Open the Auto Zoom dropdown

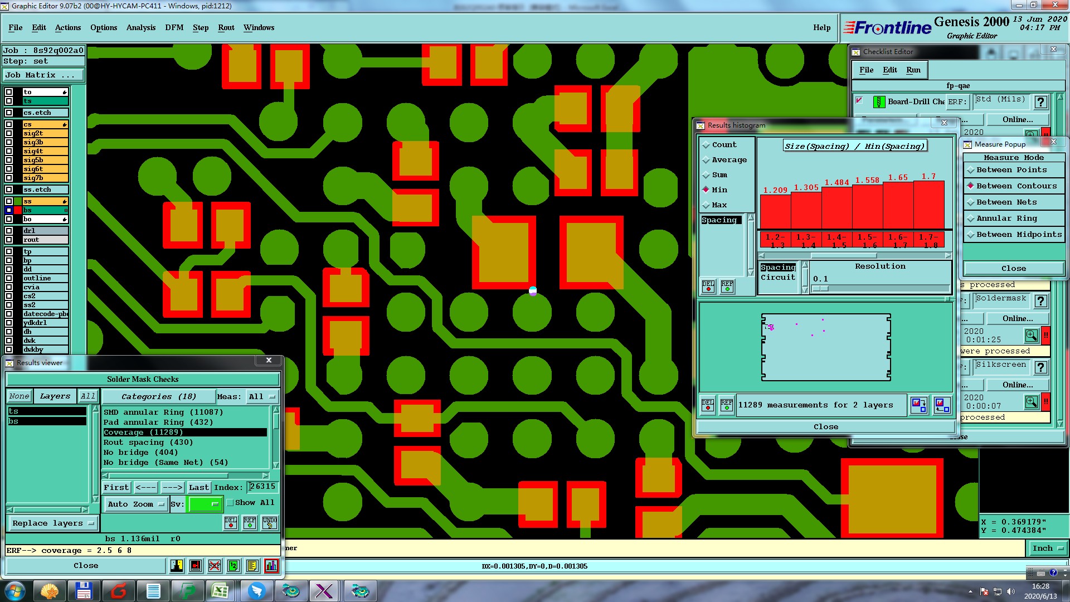(x=136, y=504)
